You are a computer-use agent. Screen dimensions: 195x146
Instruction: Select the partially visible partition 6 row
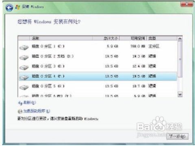[97, 96]
